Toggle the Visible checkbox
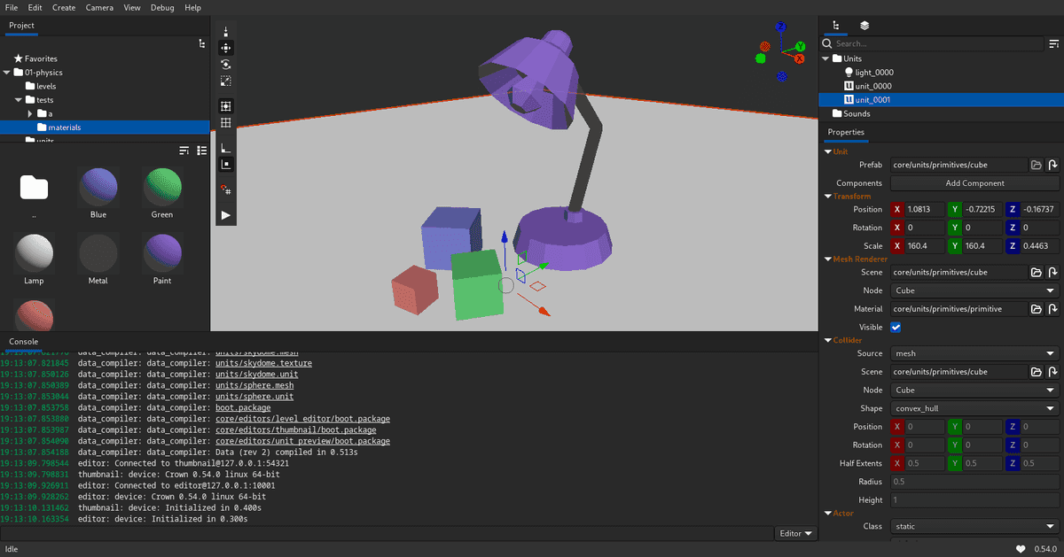Screen dimensions: 1064x557 [x=896, y=328]
